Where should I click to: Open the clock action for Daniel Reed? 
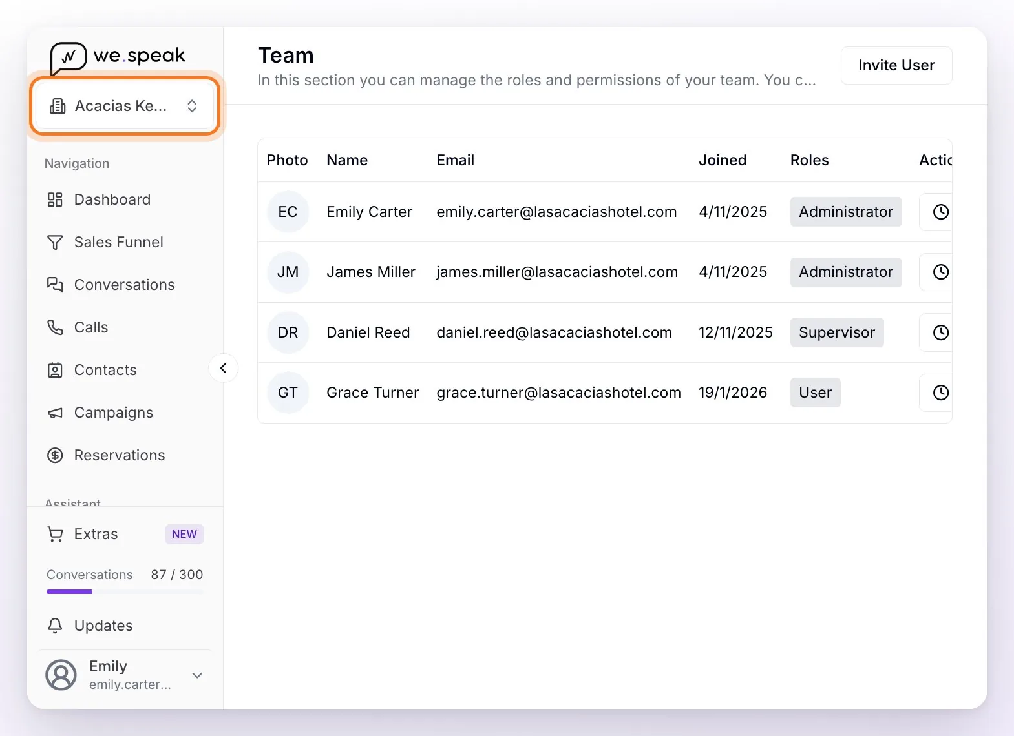point(940,332)
